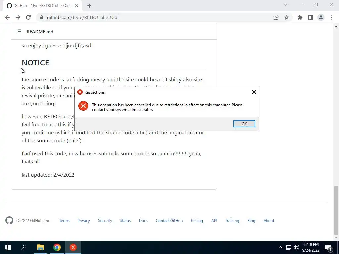The width and height of the screenshot is (339, 254).
Task: Click the scrollbar up arrow
Action: 336,26
